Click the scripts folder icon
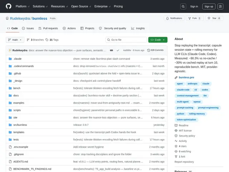The height and width of the screenshot is (172, 229). tap(10, 110)
